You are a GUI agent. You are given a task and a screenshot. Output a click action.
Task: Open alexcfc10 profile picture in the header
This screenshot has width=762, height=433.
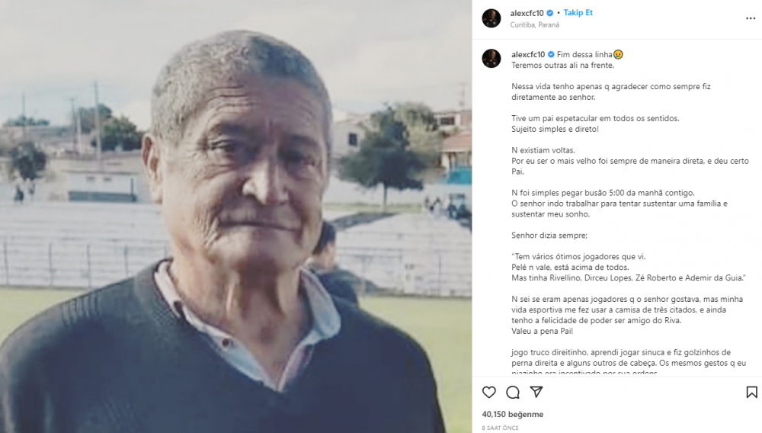click(x=491, y=18)
